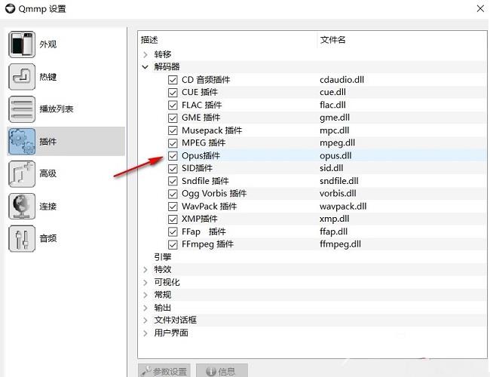Disable the FLAC 插件 checkbox

(x=173, y=105)
